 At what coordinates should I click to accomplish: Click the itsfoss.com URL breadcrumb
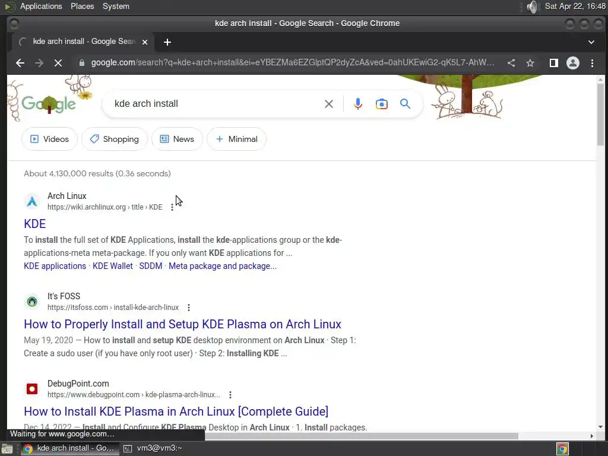pos(113,308)
